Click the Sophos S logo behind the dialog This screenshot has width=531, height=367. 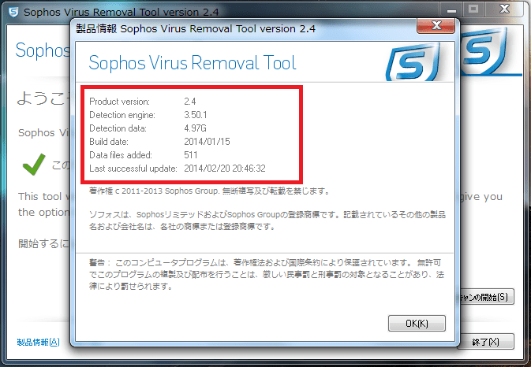(485, 50)
